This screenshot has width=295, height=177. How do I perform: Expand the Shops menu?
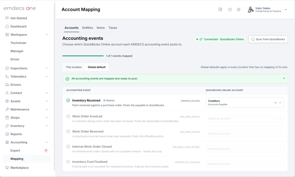tap(47, 118)
